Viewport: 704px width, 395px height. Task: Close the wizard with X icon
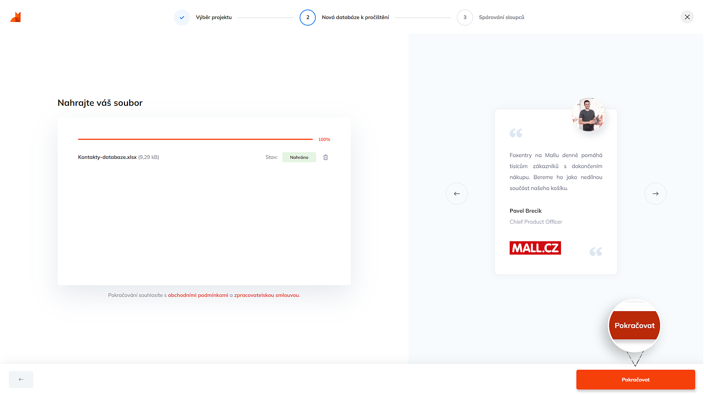687,17
